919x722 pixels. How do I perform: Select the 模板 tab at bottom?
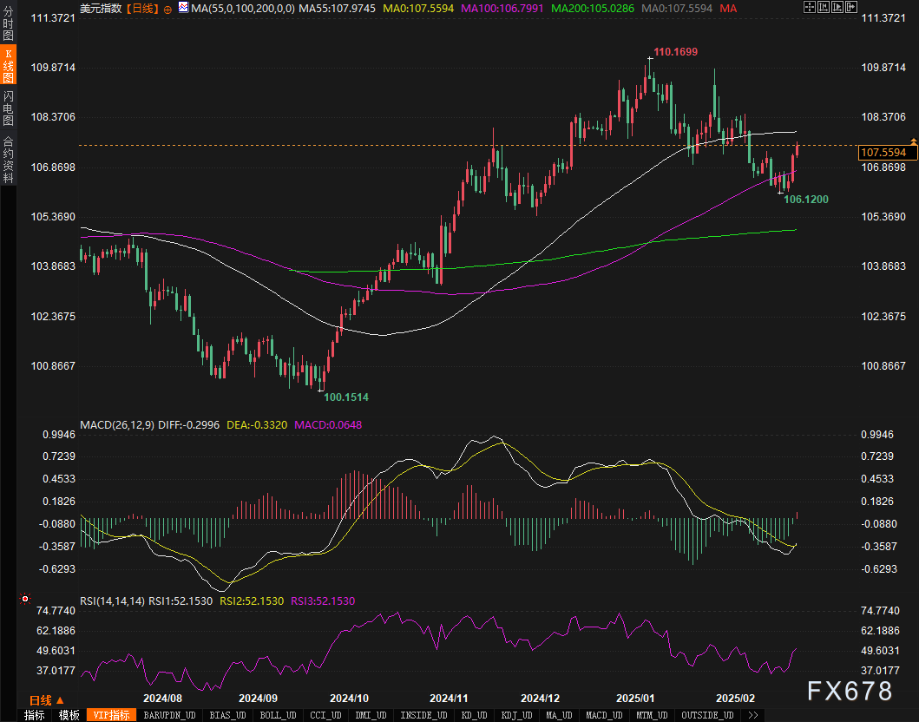tap(69, 715)
